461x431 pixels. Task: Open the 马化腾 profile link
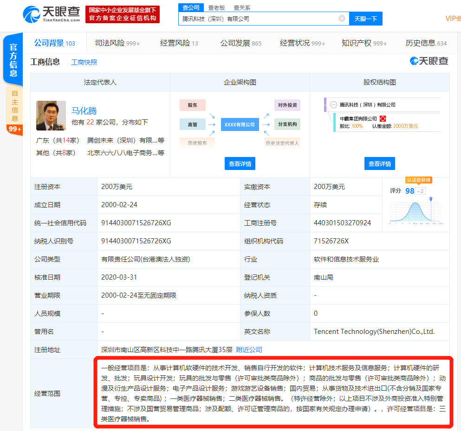coord(84,111)
